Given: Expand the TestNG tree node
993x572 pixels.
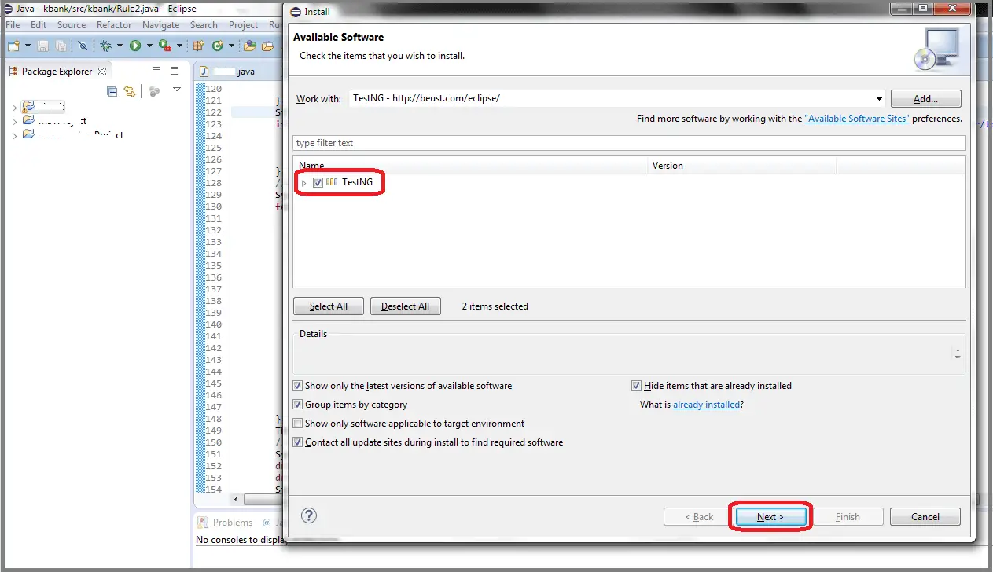Looking at the screenshot, I should pos(304,183).
